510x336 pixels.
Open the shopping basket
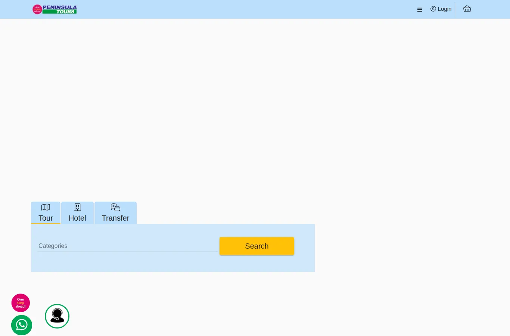pos(467,9)
